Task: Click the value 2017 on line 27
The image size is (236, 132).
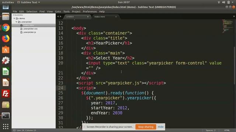Action: tap(110, 103)
